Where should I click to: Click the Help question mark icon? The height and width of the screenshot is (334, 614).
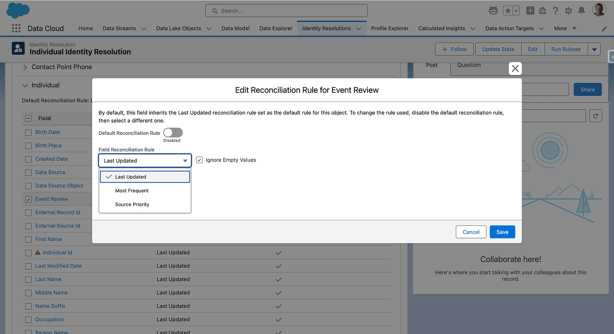pyautogui.click(x=555, y=11)
